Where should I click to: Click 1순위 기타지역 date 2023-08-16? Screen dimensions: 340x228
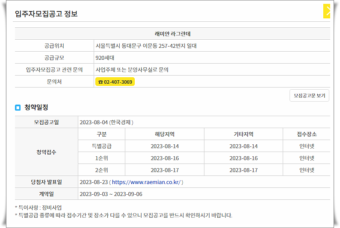[x=243, y=158]
